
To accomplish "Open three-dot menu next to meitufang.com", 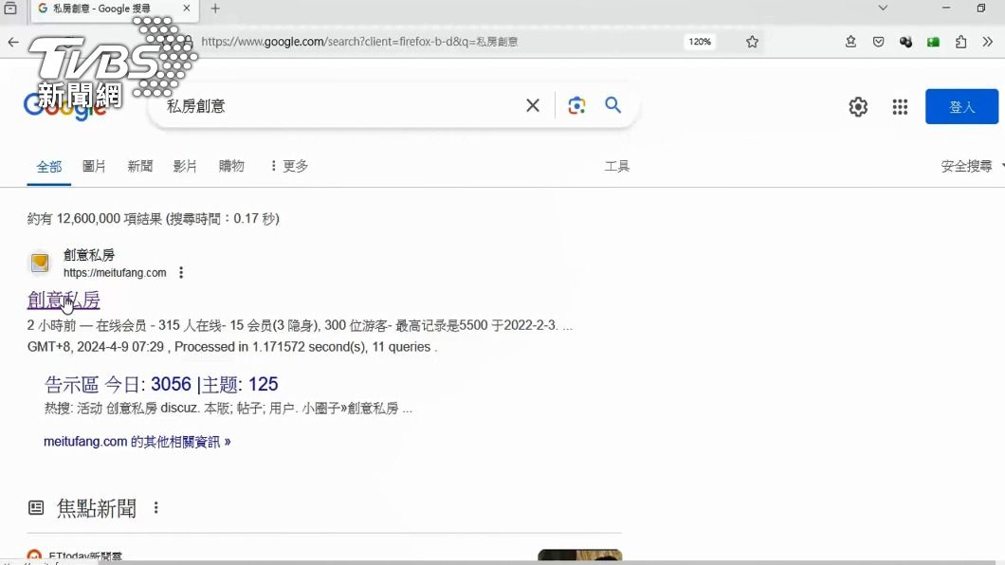I will 181,273.
